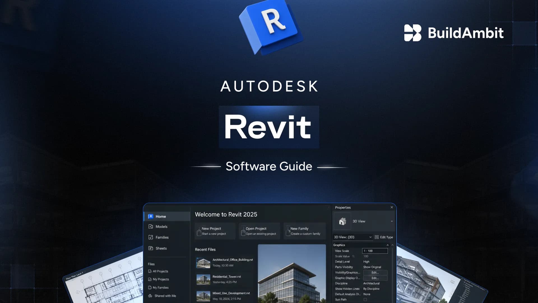Image resolution: width=538 pixels, height=303 pixels.
Task: Expand the 3D View type selector dropdown
Action: point(392,221)
